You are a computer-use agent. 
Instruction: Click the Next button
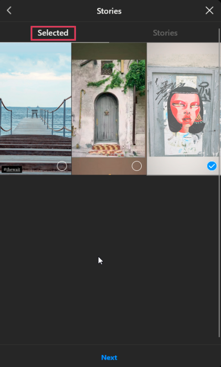click(x=109, y=358)
